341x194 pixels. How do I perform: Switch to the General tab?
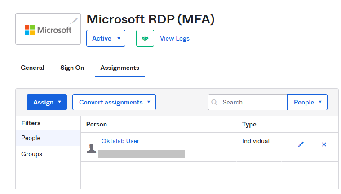click(32, 68)
